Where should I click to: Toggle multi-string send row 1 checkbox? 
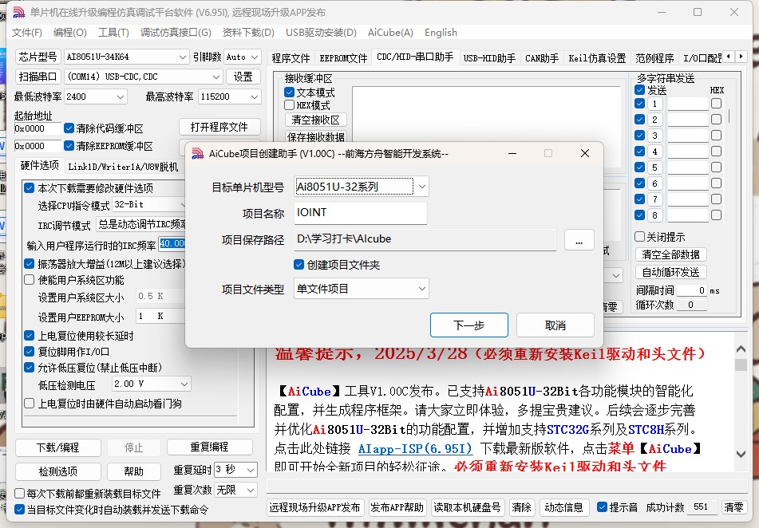[x=639, y=103]
